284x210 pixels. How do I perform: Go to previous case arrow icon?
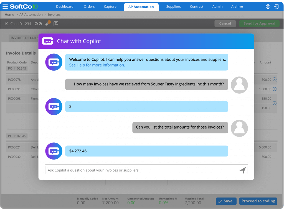(x=36, y=24)
